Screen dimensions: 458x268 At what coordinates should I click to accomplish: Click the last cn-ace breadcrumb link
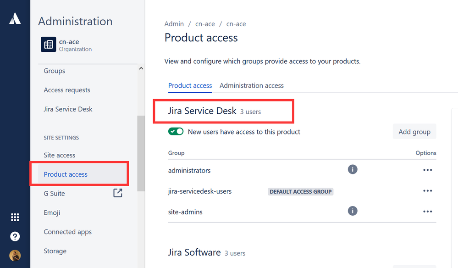[236, 24]
